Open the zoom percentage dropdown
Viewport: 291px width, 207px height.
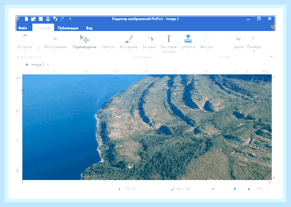click(268, 189)
